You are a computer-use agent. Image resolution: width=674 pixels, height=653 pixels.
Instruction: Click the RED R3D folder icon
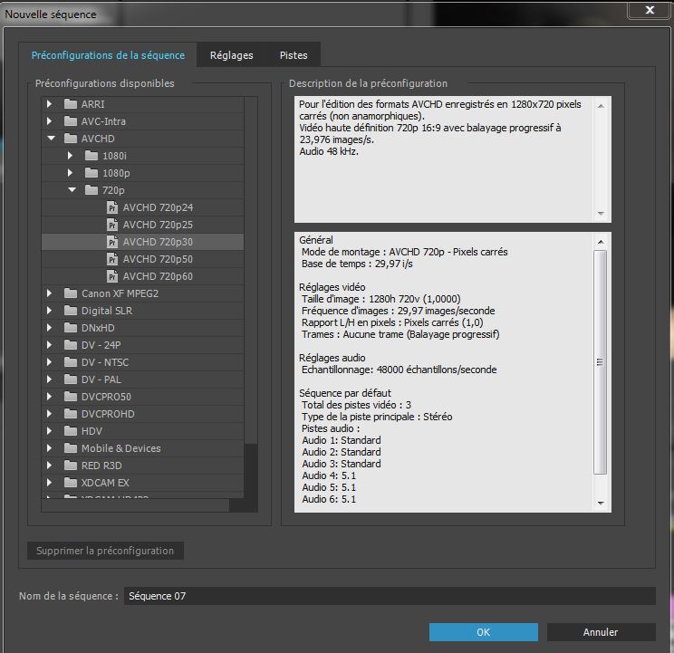pos(70,466)
